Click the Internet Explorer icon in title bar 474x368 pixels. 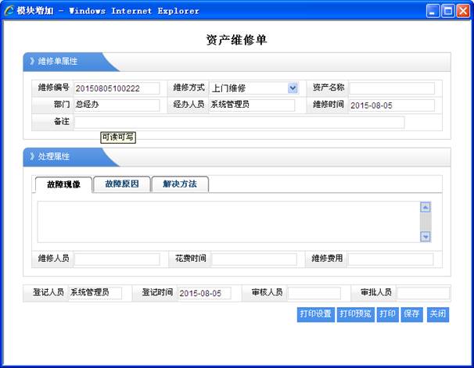(x=9, y=11)
